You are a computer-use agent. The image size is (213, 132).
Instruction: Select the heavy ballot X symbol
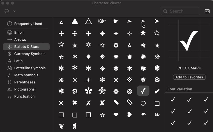[x=102, y=103]
